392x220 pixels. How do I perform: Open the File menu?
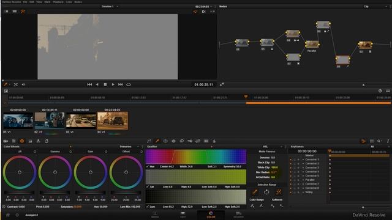(25, 2)
